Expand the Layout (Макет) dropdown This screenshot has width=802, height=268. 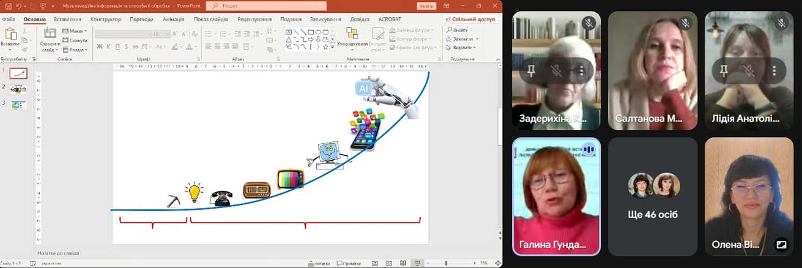point(76,31)
